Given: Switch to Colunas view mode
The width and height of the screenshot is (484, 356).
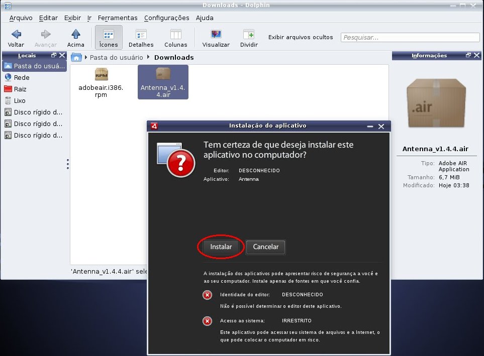Looking at the screenshot, I should click(x=175, y=38).
